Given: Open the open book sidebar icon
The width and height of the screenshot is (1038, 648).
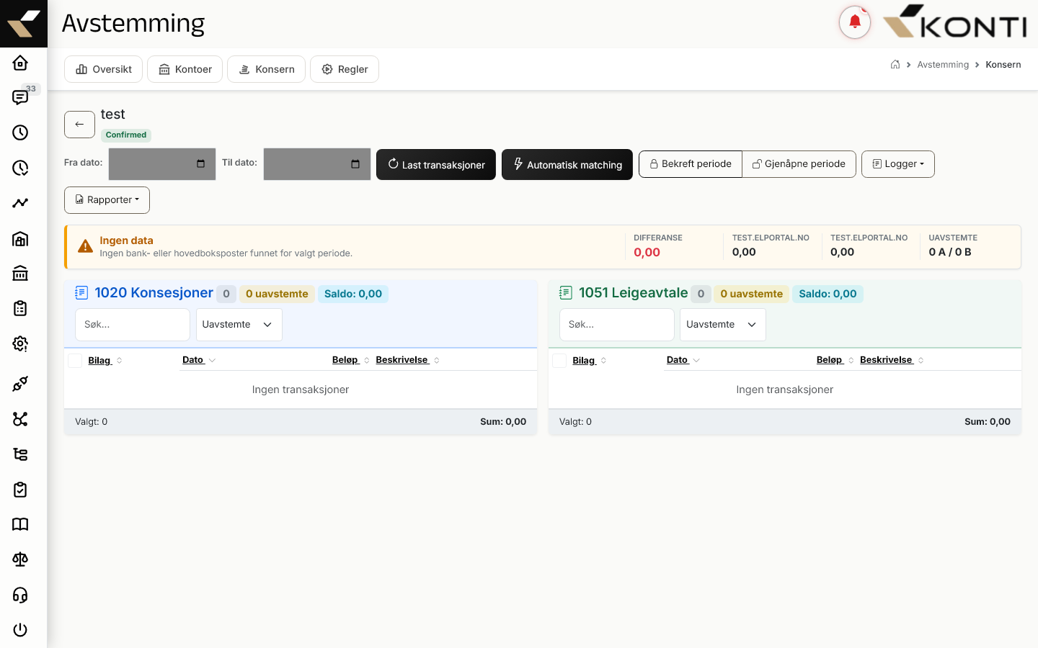Looking at the screenshot, I should tap(20, 524).
